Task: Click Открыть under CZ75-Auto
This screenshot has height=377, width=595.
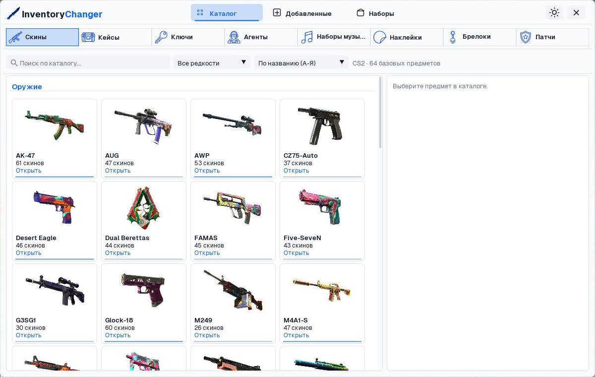Action: [x=296, y=171]
